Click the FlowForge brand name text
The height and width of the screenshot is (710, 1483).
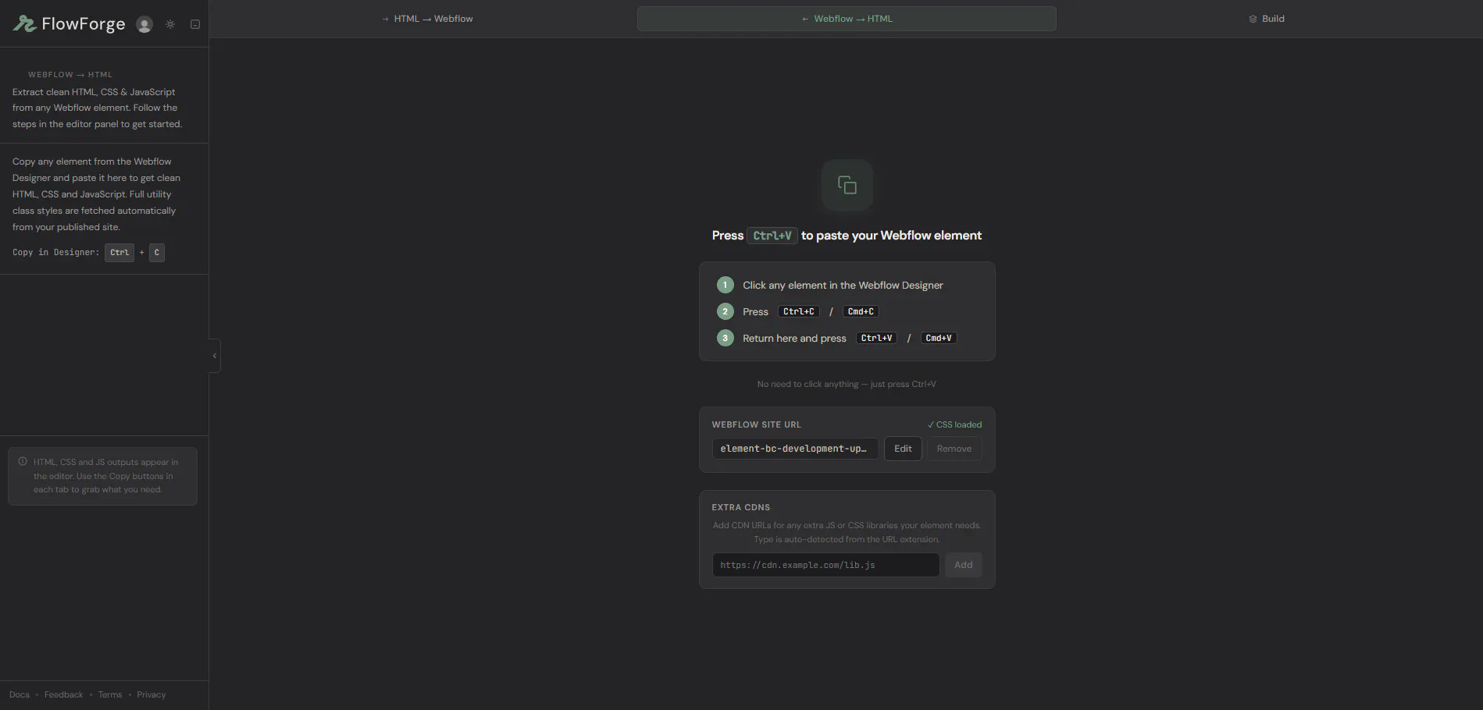pos(84,24)
